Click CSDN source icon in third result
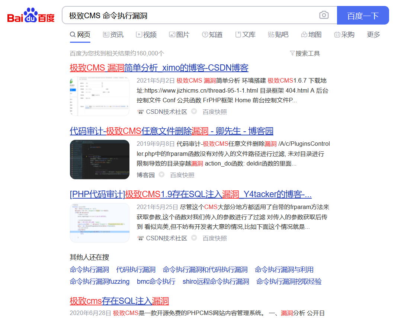 tap(140, 238)
